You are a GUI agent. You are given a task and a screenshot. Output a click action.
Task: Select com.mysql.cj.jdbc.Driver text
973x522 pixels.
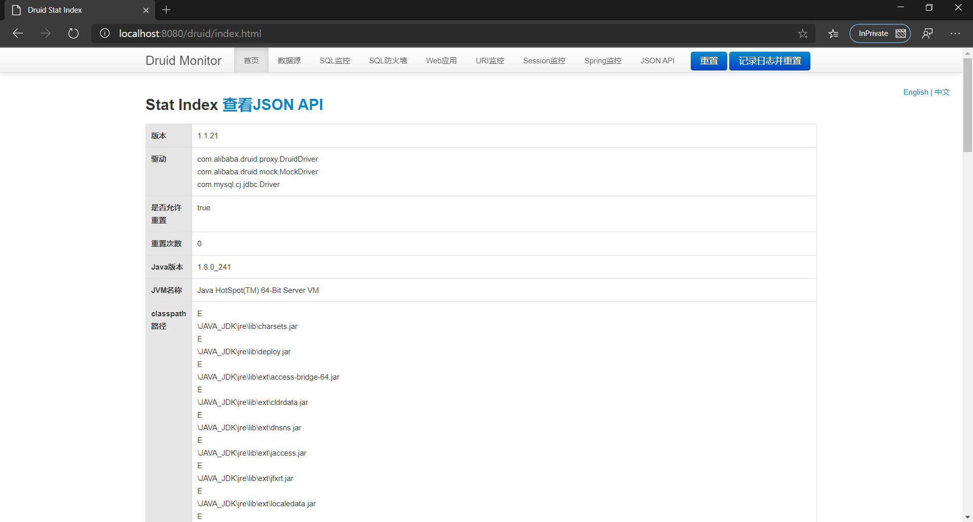coord(239,184)
